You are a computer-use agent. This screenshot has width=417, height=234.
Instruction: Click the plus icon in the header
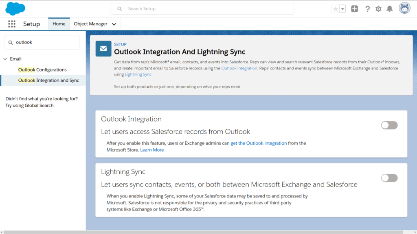(x=354, y=9)
